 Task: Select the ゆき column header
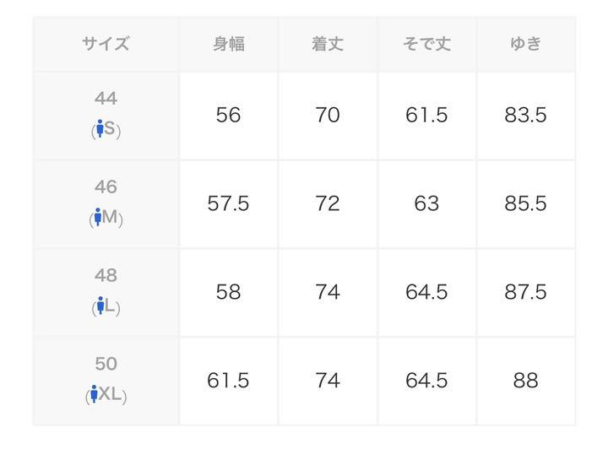[x=526, y=44]
